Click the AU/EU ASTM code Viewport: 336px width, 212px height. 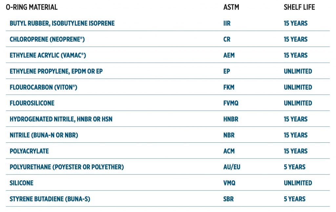click(x=232, y=167)
